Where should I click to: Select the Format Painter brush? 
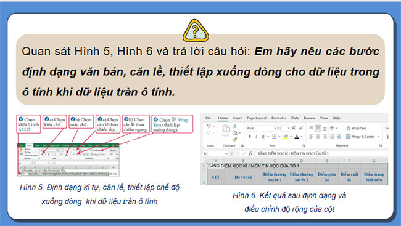tap(235, 139)
